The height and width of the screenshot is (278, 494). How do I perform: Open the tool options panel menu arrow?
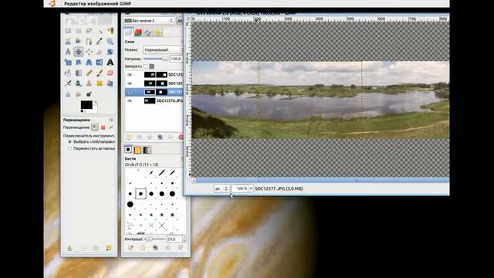pos(111,120)
